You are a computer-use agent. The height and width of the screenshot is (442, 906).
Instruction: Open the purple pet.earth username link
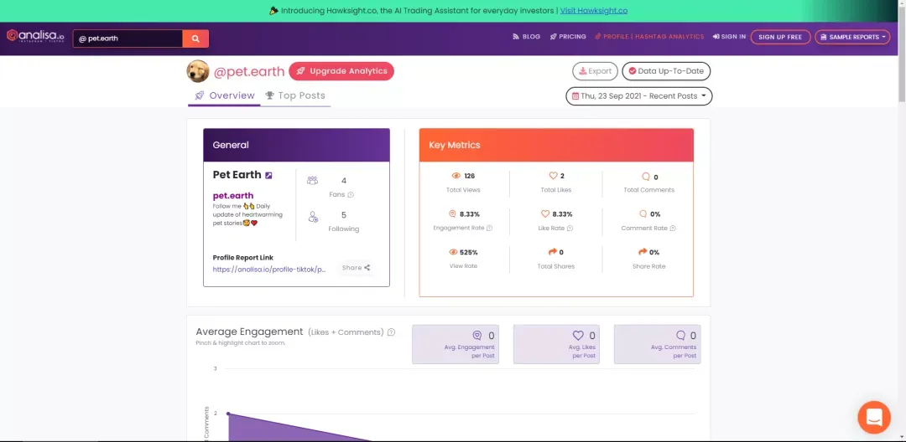(x=233, y=195)
